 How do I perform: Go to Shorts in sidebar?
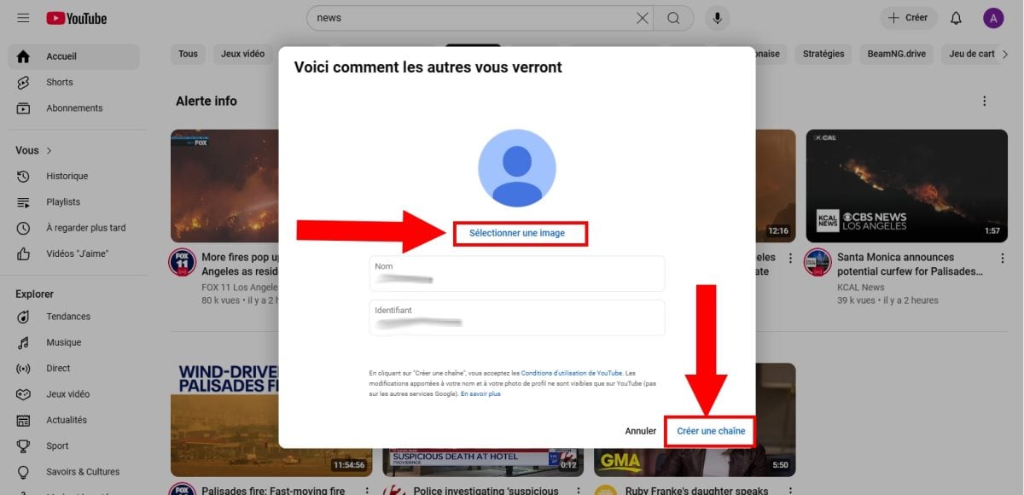(x=60, y=82)
